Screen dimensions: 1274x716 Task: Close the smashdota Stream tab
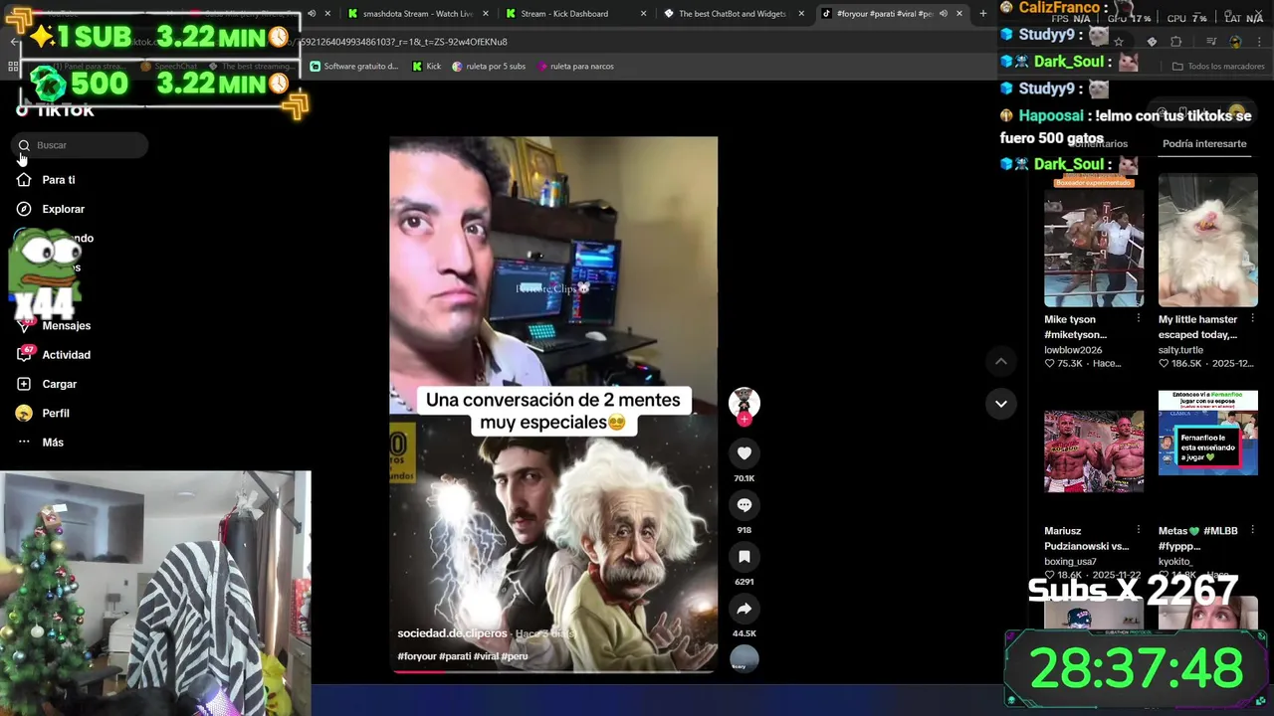click(x=486, y=14)
